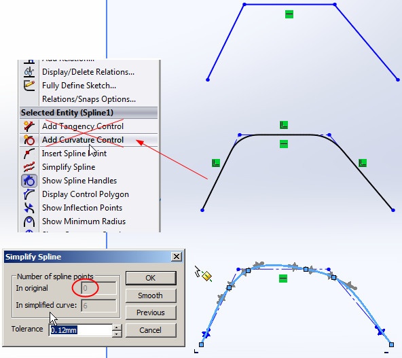This screenshot has height=358, width=402.
Task: Select horizontal relation icon under bottom spline
Action: [283, 279]
